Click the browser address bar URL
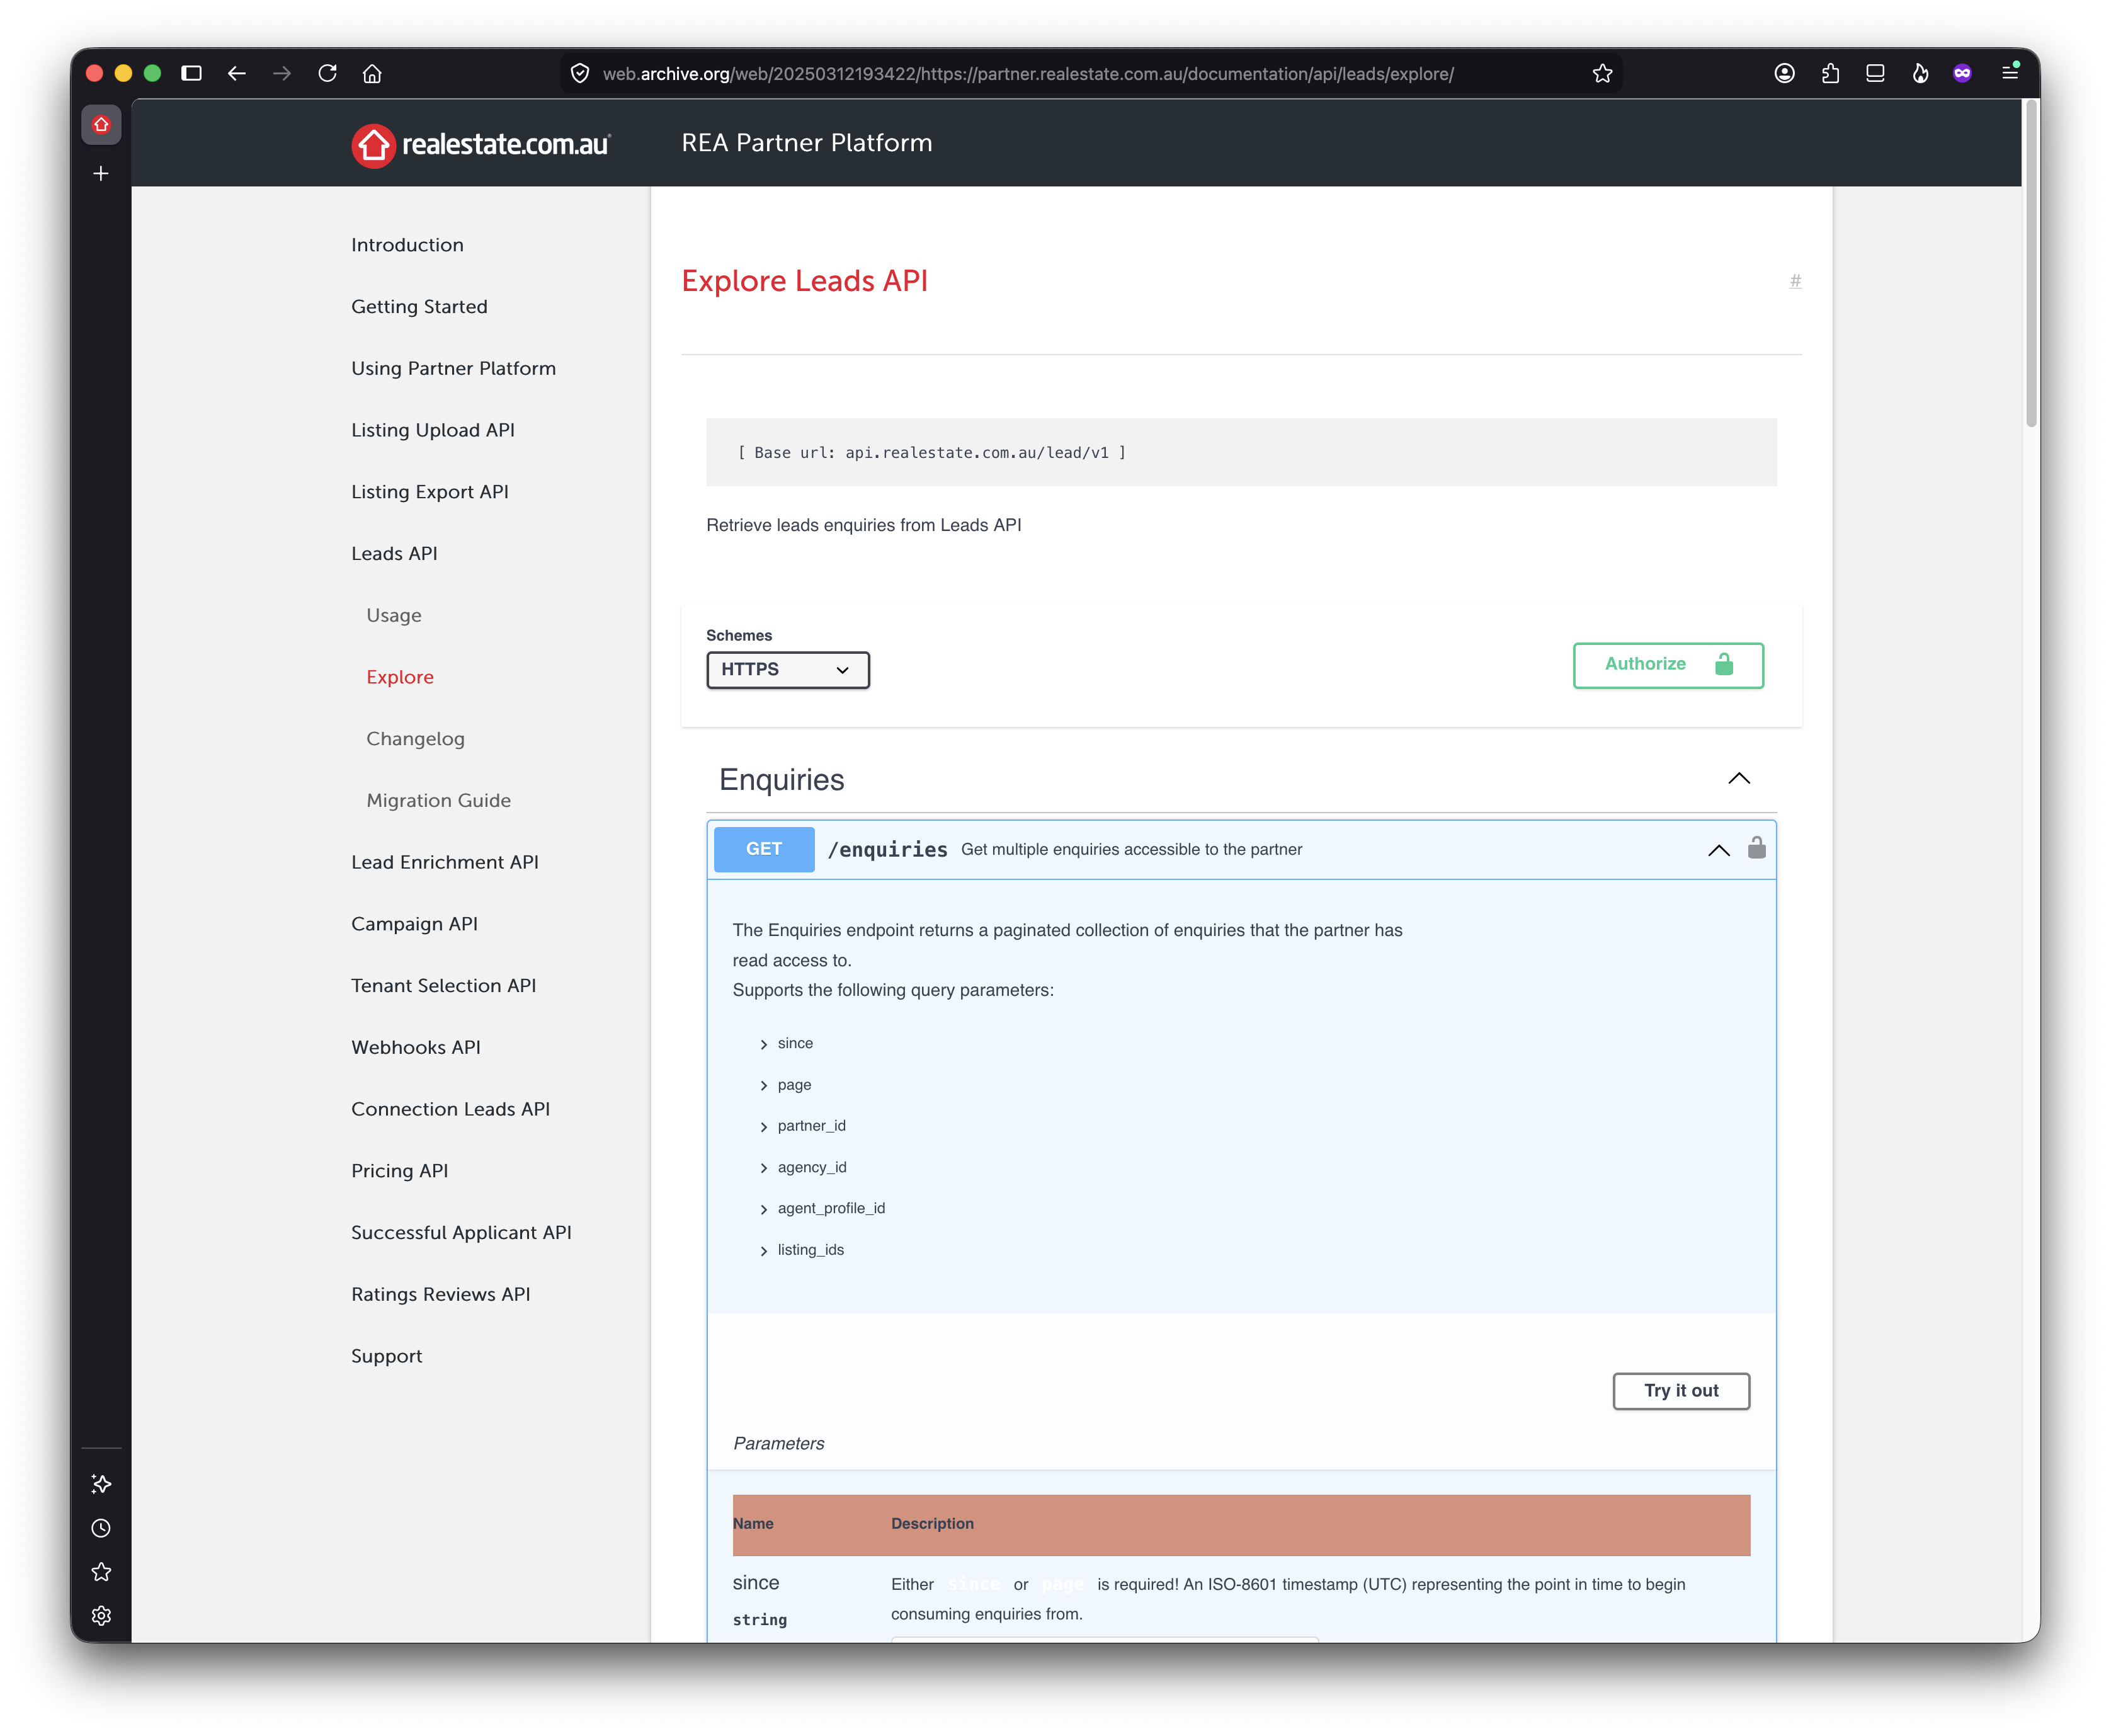2111x1736 pixels. pos(1028,74)
